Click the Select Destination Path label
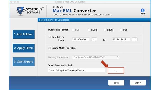The width and height of the screenshot is (160, 90). coord(61,65)
